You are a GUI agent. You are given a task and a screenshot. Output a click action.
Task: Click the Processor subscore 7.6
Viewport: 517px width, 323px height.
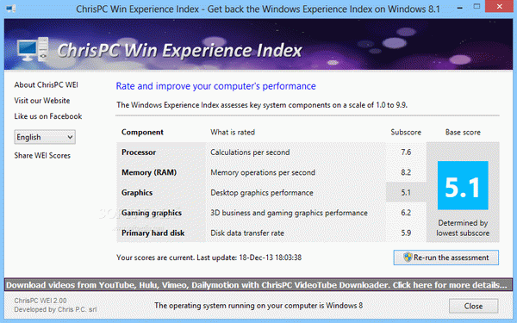coord(406,152)
